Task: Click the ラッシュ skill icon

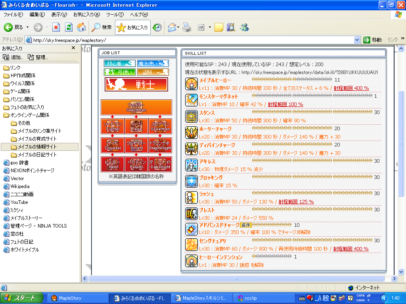Action: 192,198
